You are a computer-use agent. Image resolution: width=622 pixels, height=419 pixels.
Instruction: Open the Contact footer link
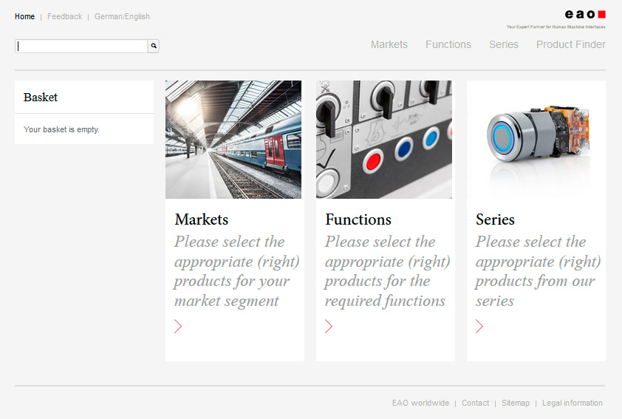point(475,403)
